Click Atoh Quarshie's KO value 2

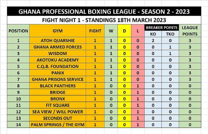click(x=153, y=40)
